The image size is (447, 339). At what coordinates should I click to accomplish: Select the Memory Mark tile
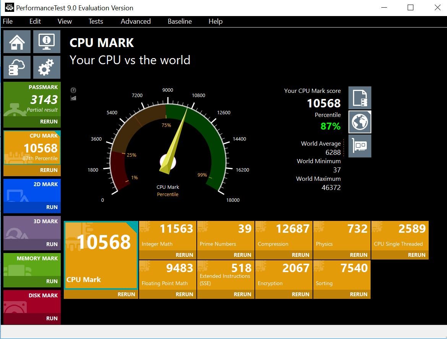(32, 264)
